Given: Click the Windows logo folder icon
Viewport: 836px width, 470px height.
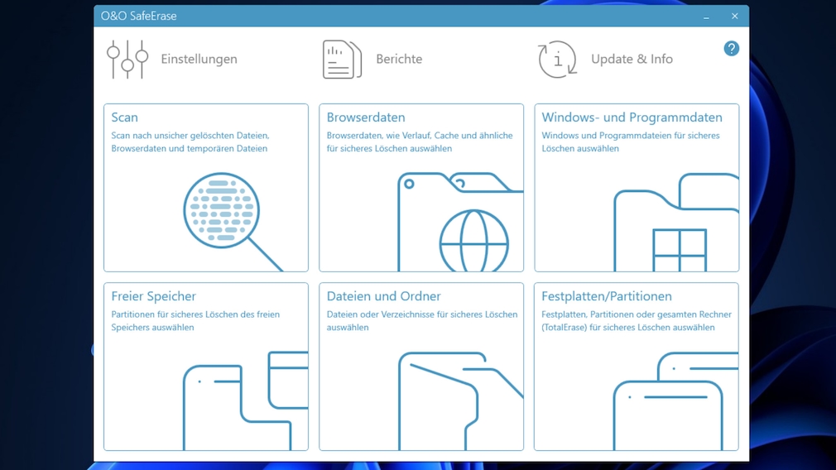Looking at the screenshot, I should 676,222.
